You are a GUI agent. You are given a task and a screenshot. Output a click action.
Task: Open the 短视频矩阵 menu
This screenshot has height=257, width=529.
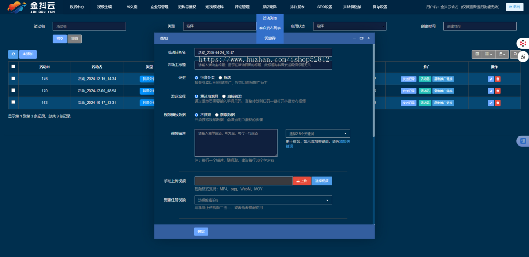pos(214,7)
